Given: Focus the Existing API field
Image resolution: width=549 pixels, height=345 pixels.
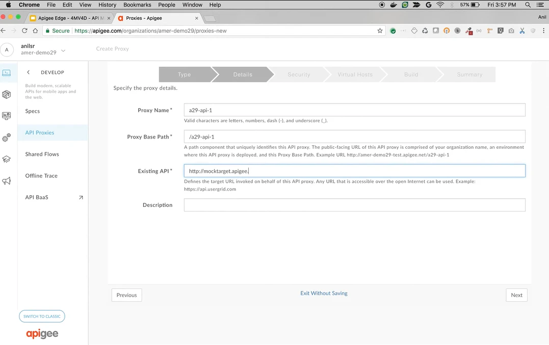Looking at the screenshot, I should click(x=354, y=171).
